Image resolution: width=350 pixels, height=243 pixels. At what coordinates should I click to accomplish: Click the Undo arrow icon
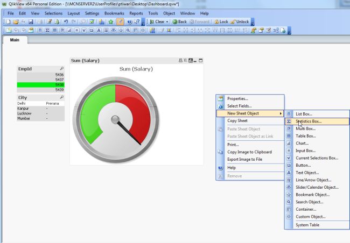click(x=66, y=22)
